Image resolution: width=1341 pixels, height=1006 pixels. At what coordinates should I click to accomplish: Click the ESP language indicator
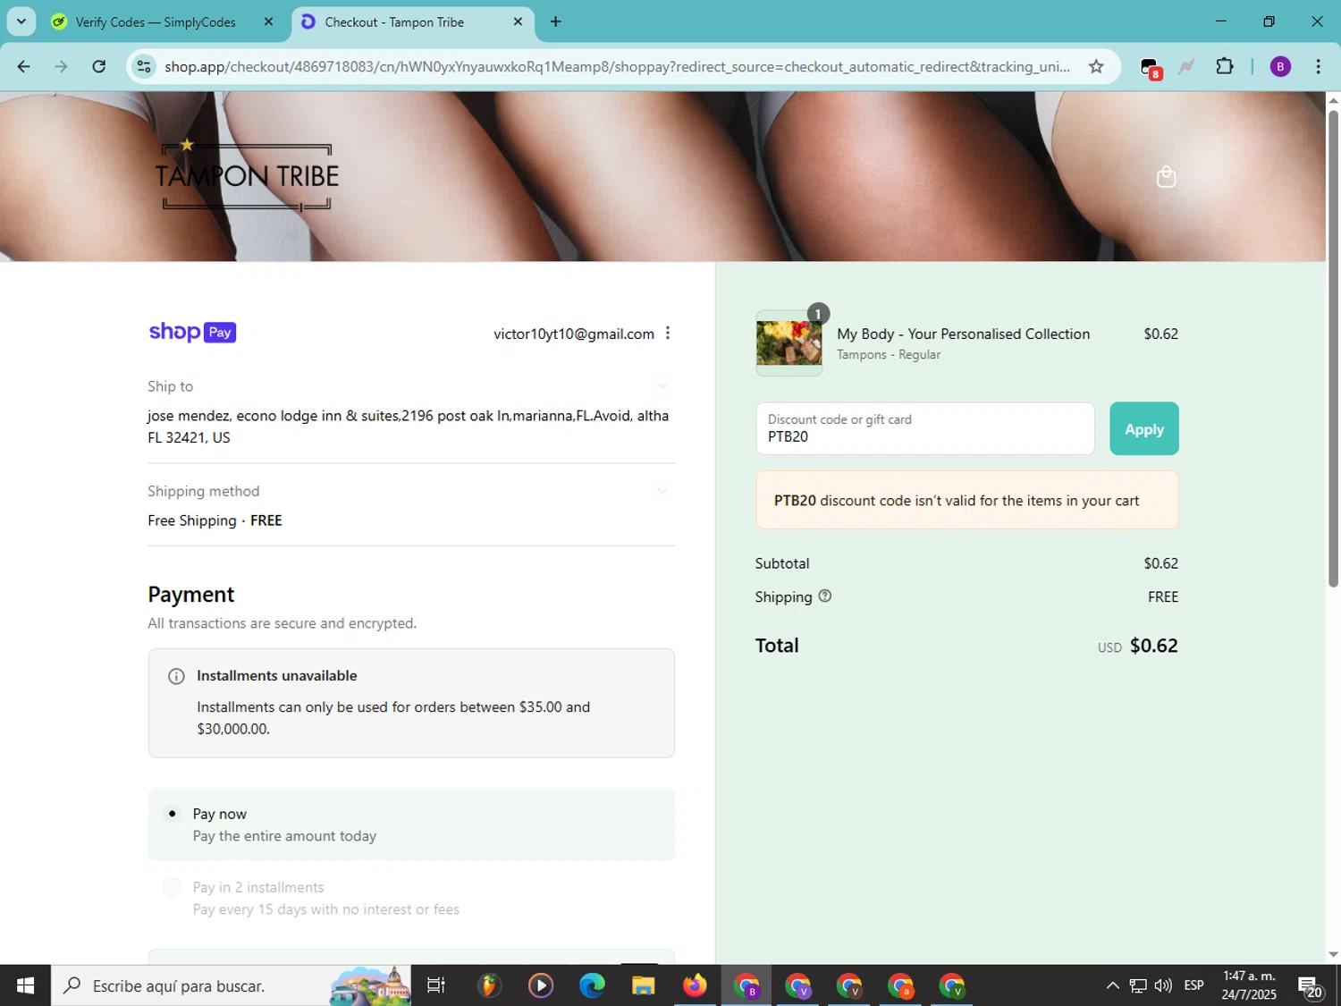coord(1193,985)
